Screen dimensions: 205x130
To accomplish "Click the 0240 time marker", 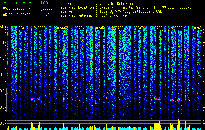I will click(x=198, y=28).
